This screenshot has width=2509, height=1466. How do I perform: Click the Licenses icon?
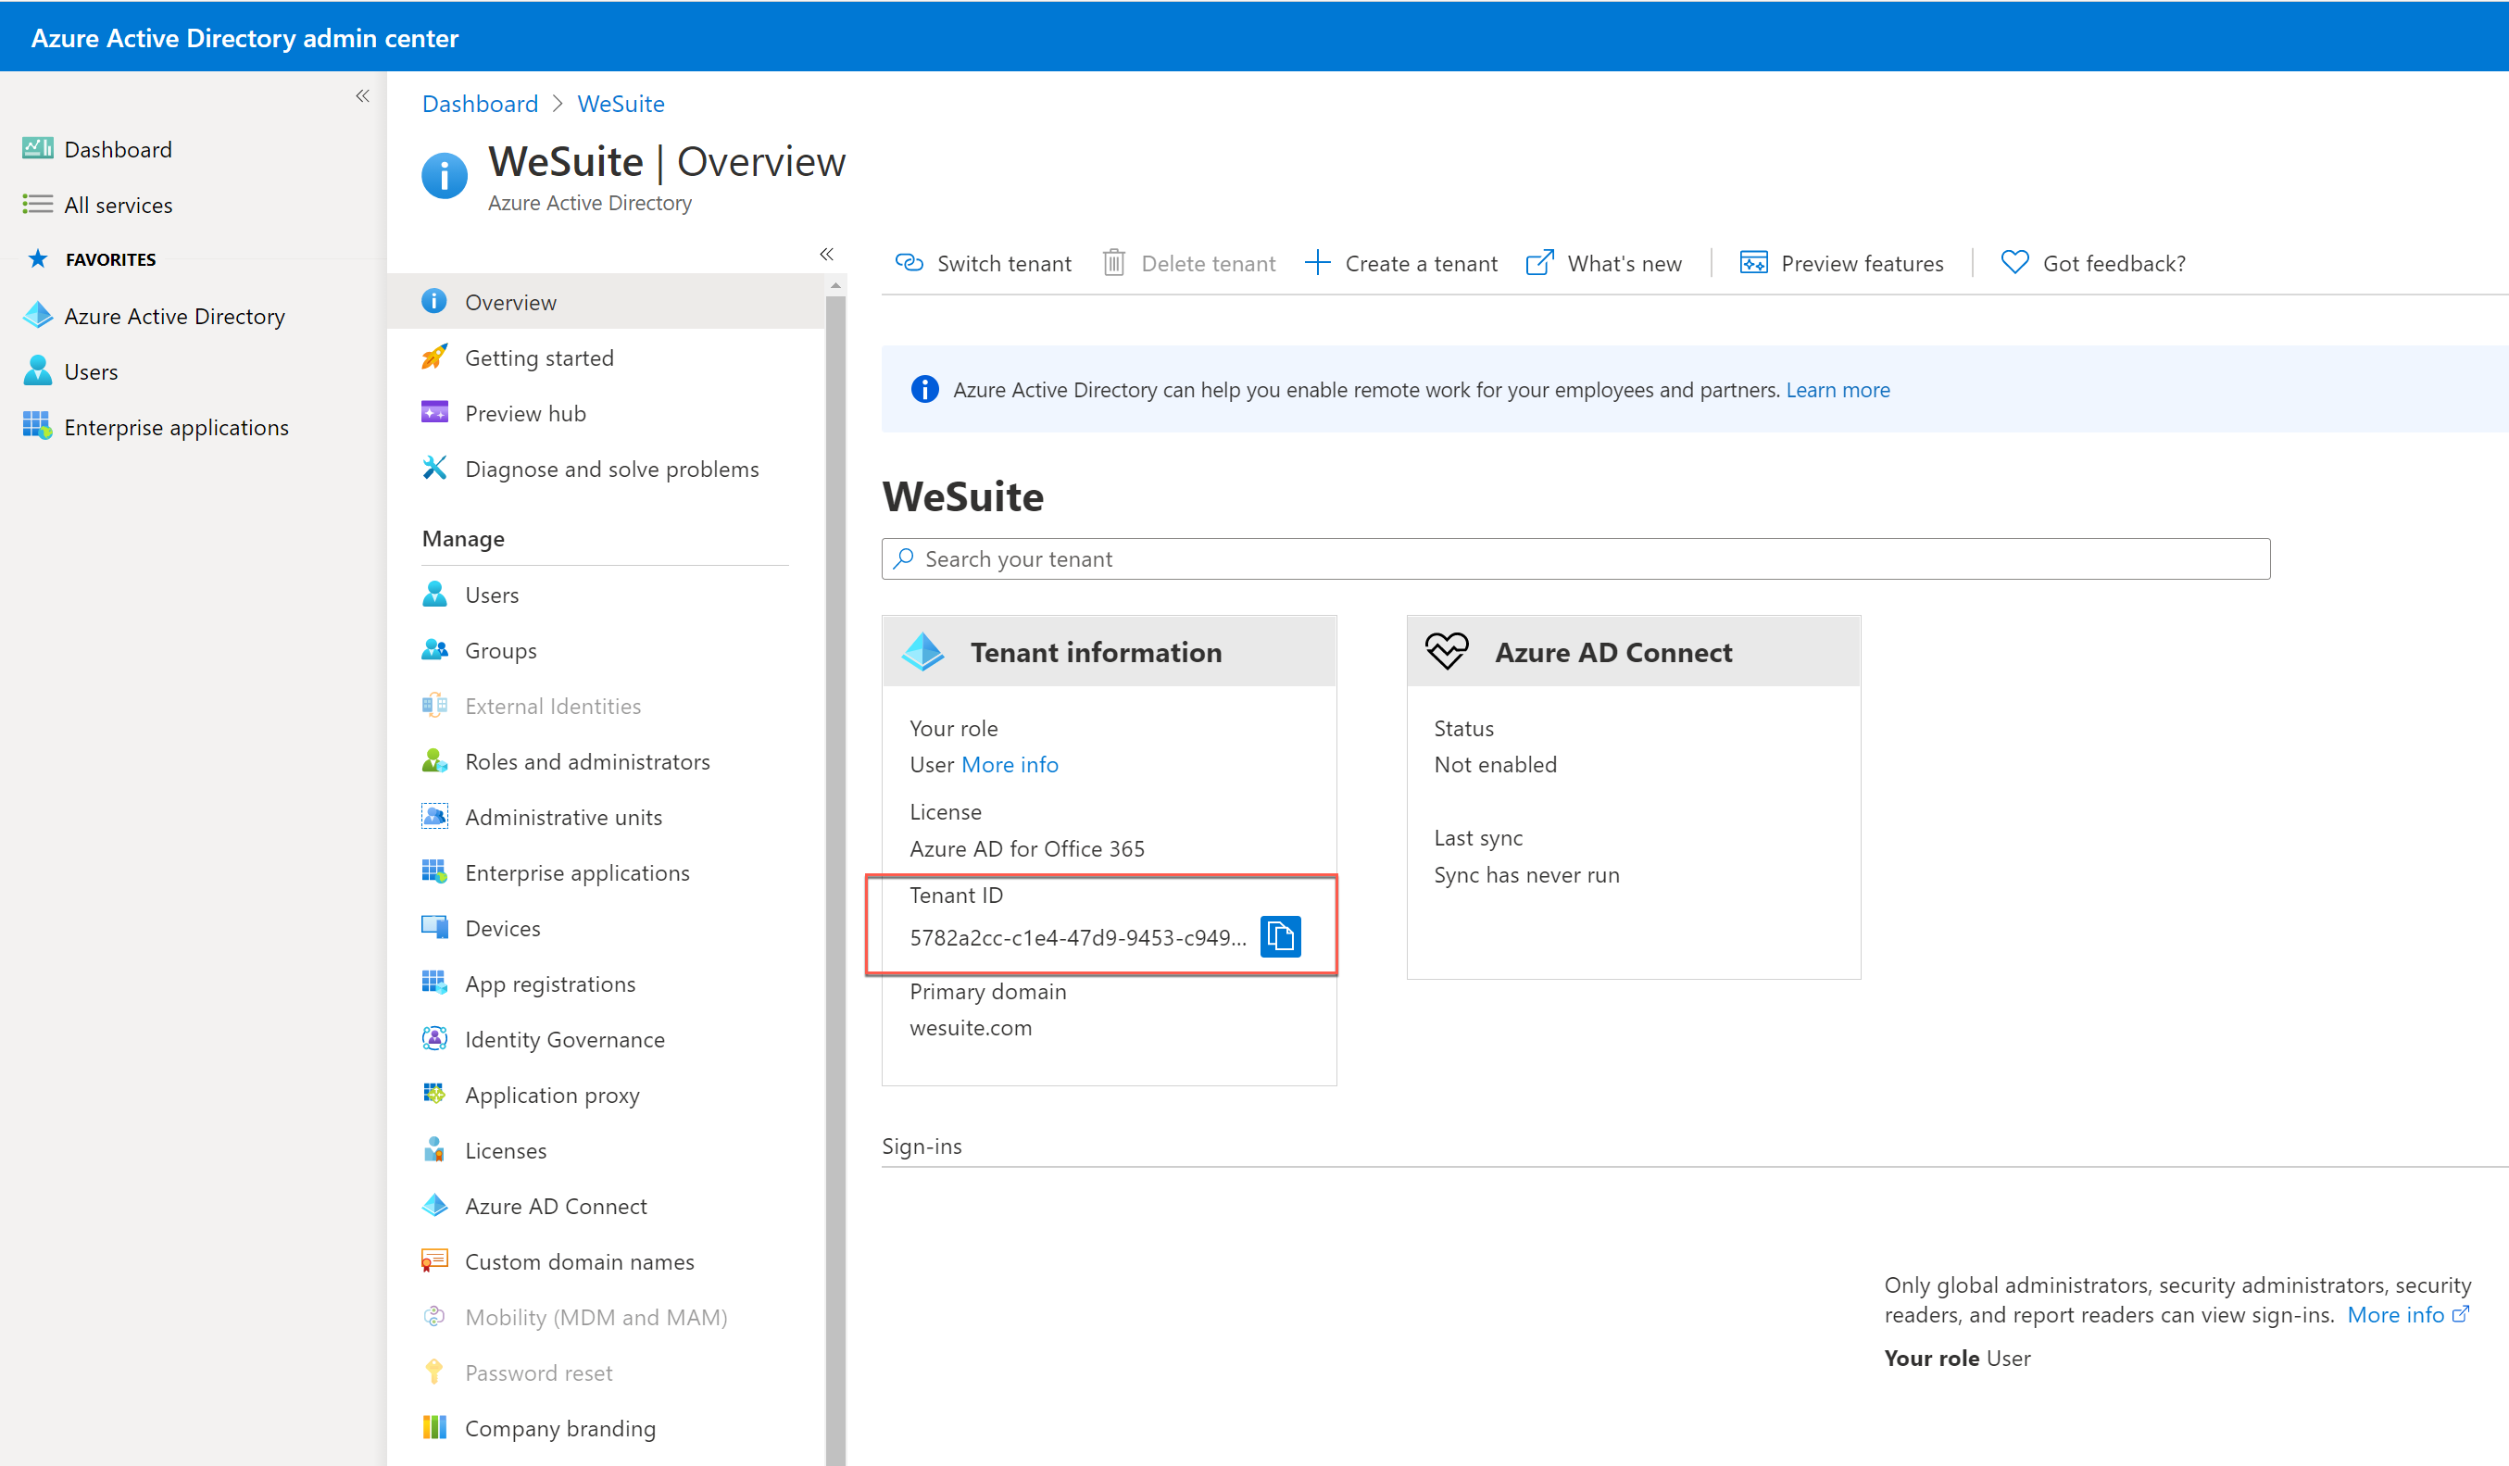click(x=434, y=1150)
